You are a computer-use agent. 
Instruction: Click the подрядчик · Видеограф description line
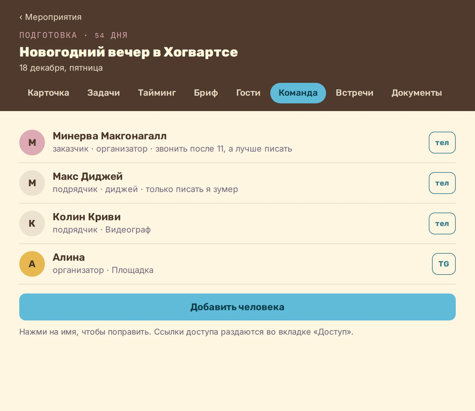(x=102, y=230)
